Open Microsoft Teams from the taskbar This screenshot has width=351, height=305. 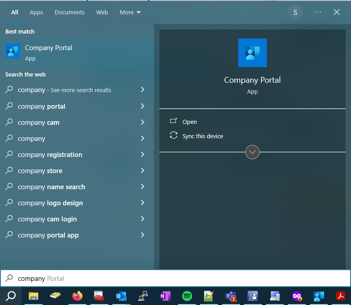231,296
